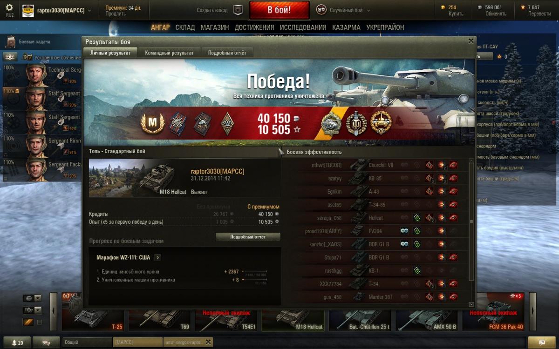
Task: Expand the WZ-111 Marathon USA mission arrow
Action: (x=158, y=257)
